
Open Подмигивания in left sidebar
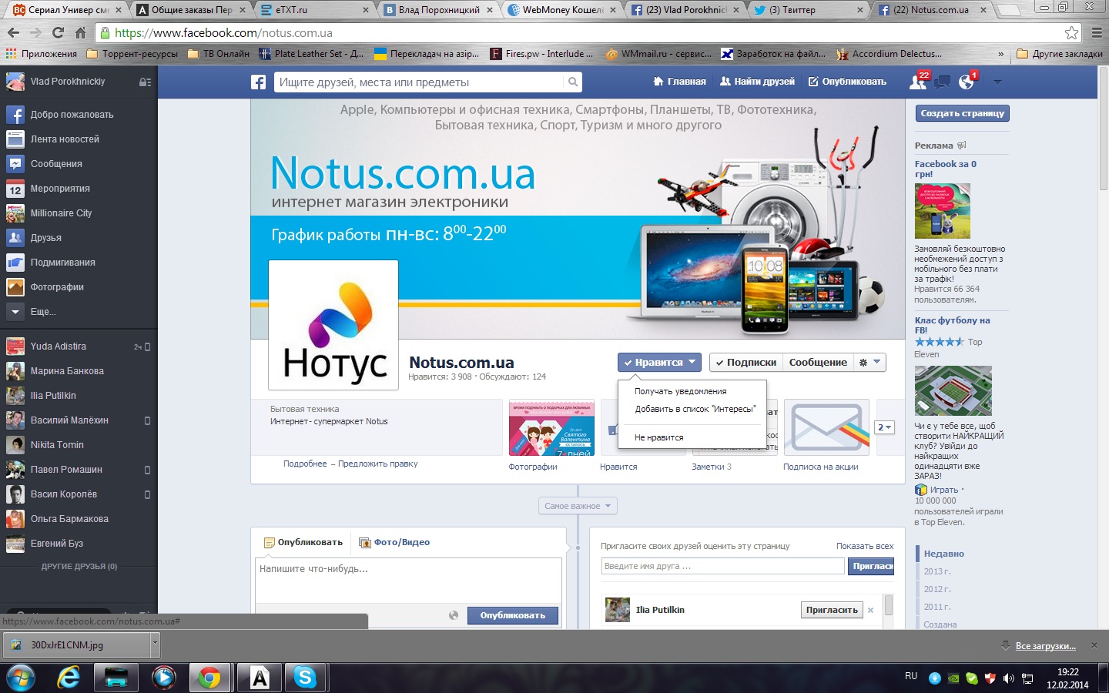pos(63,263)
